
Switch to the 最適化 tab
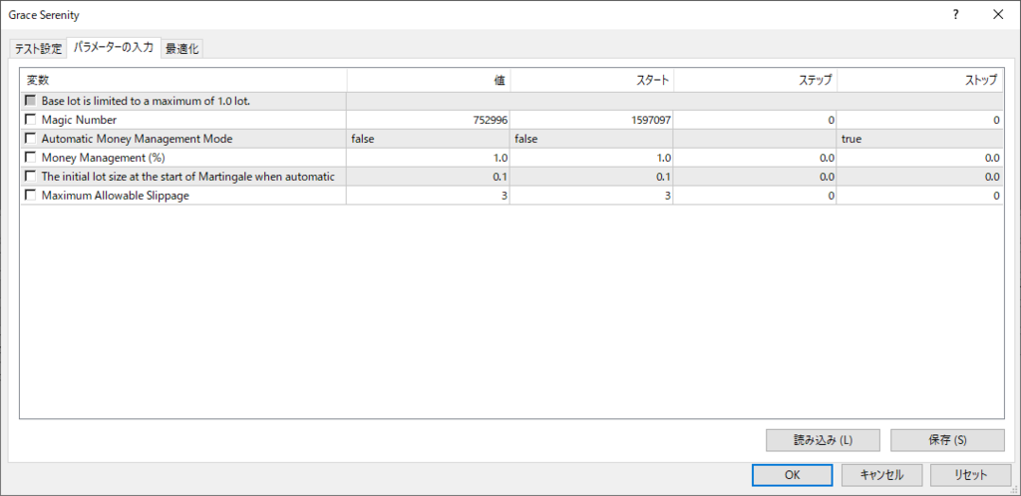(183, 49)
